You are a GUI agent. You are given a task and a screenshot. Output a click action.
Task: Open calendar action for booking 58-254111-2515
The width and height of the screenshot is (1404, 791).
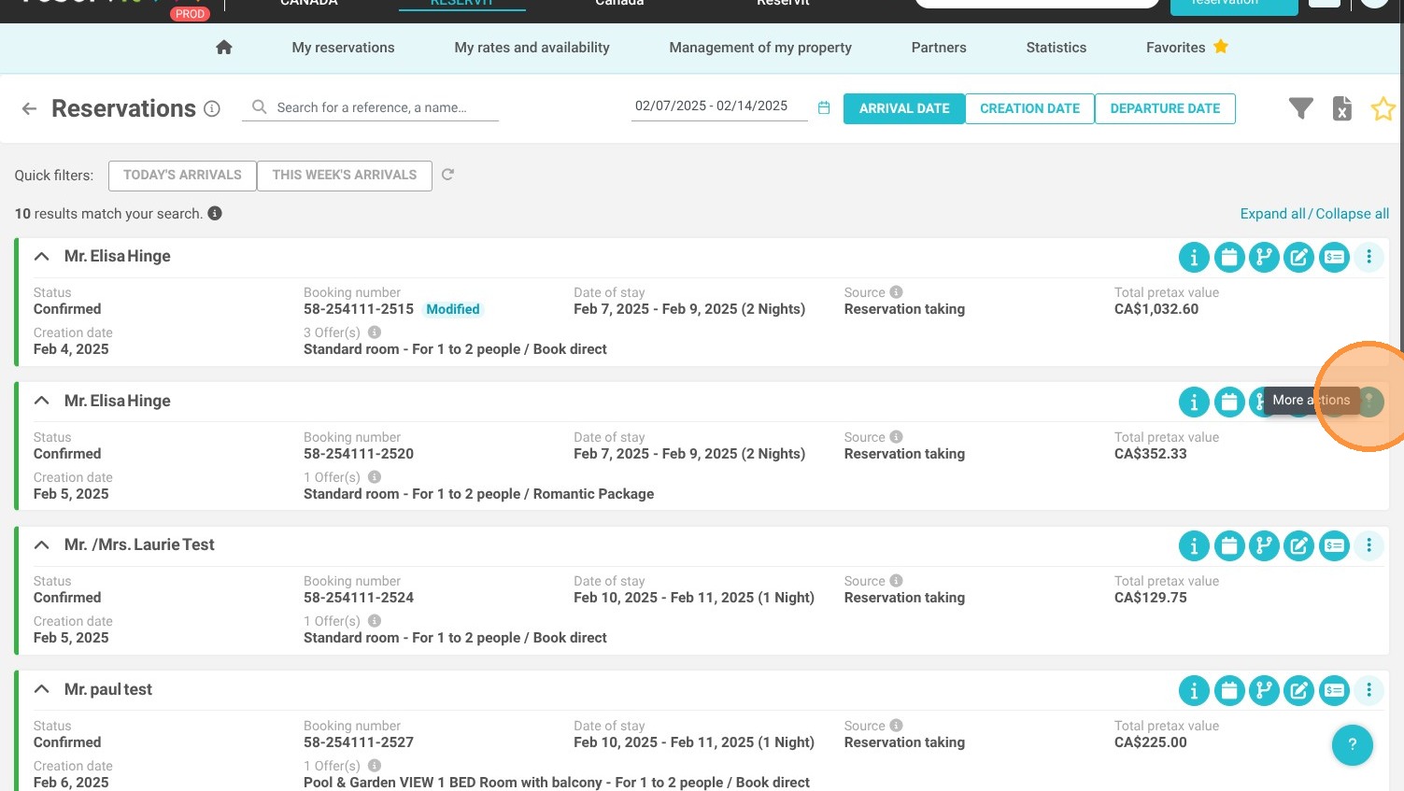coord(1229,257)
